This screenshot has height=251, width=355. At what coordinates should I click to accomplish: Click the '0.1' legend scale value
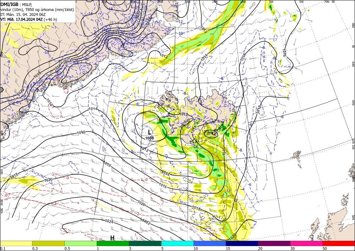click(x=2, y=249)
